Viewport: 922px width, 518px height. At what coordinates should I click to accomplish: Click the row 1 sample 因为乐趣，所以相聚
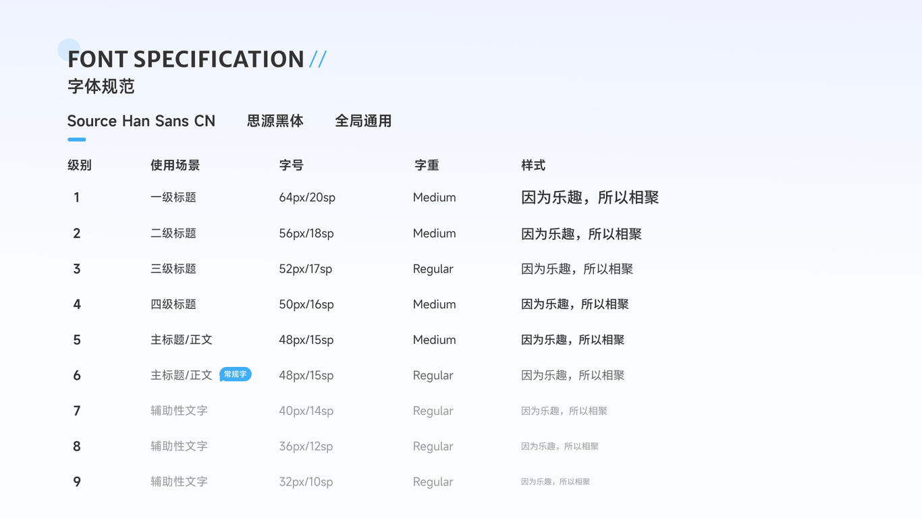coord(590,198)
